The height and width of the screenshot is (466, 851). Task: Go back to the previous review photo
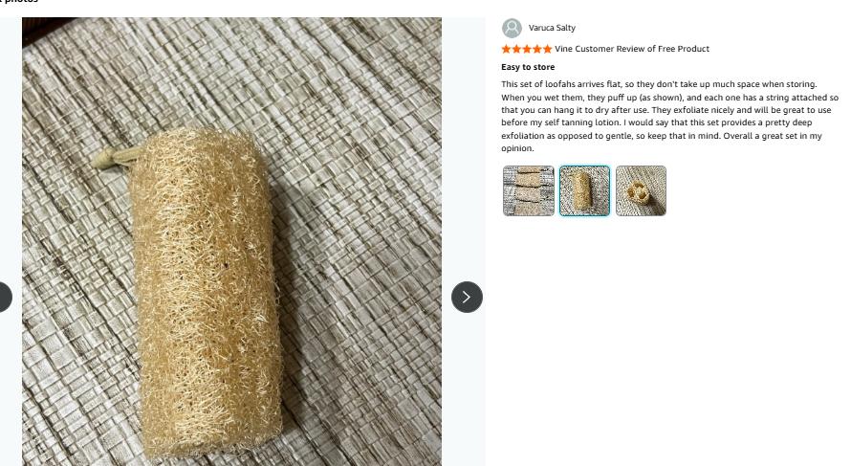pyautogui.click(x=3, y=297)
